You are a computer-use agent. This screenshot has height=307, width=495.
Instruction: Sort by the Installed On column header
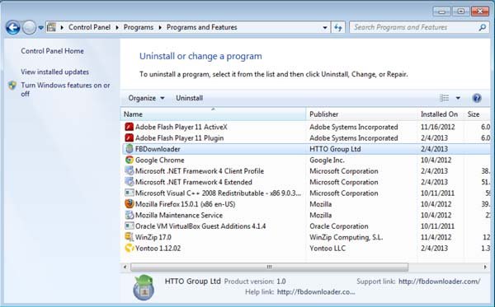441,114
